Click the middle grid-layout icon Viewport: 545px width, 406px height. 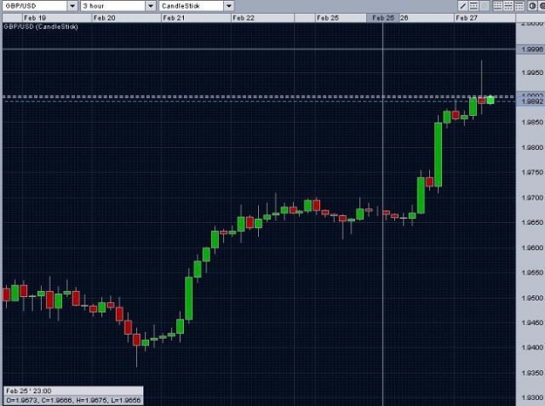[x=508, y=6]
